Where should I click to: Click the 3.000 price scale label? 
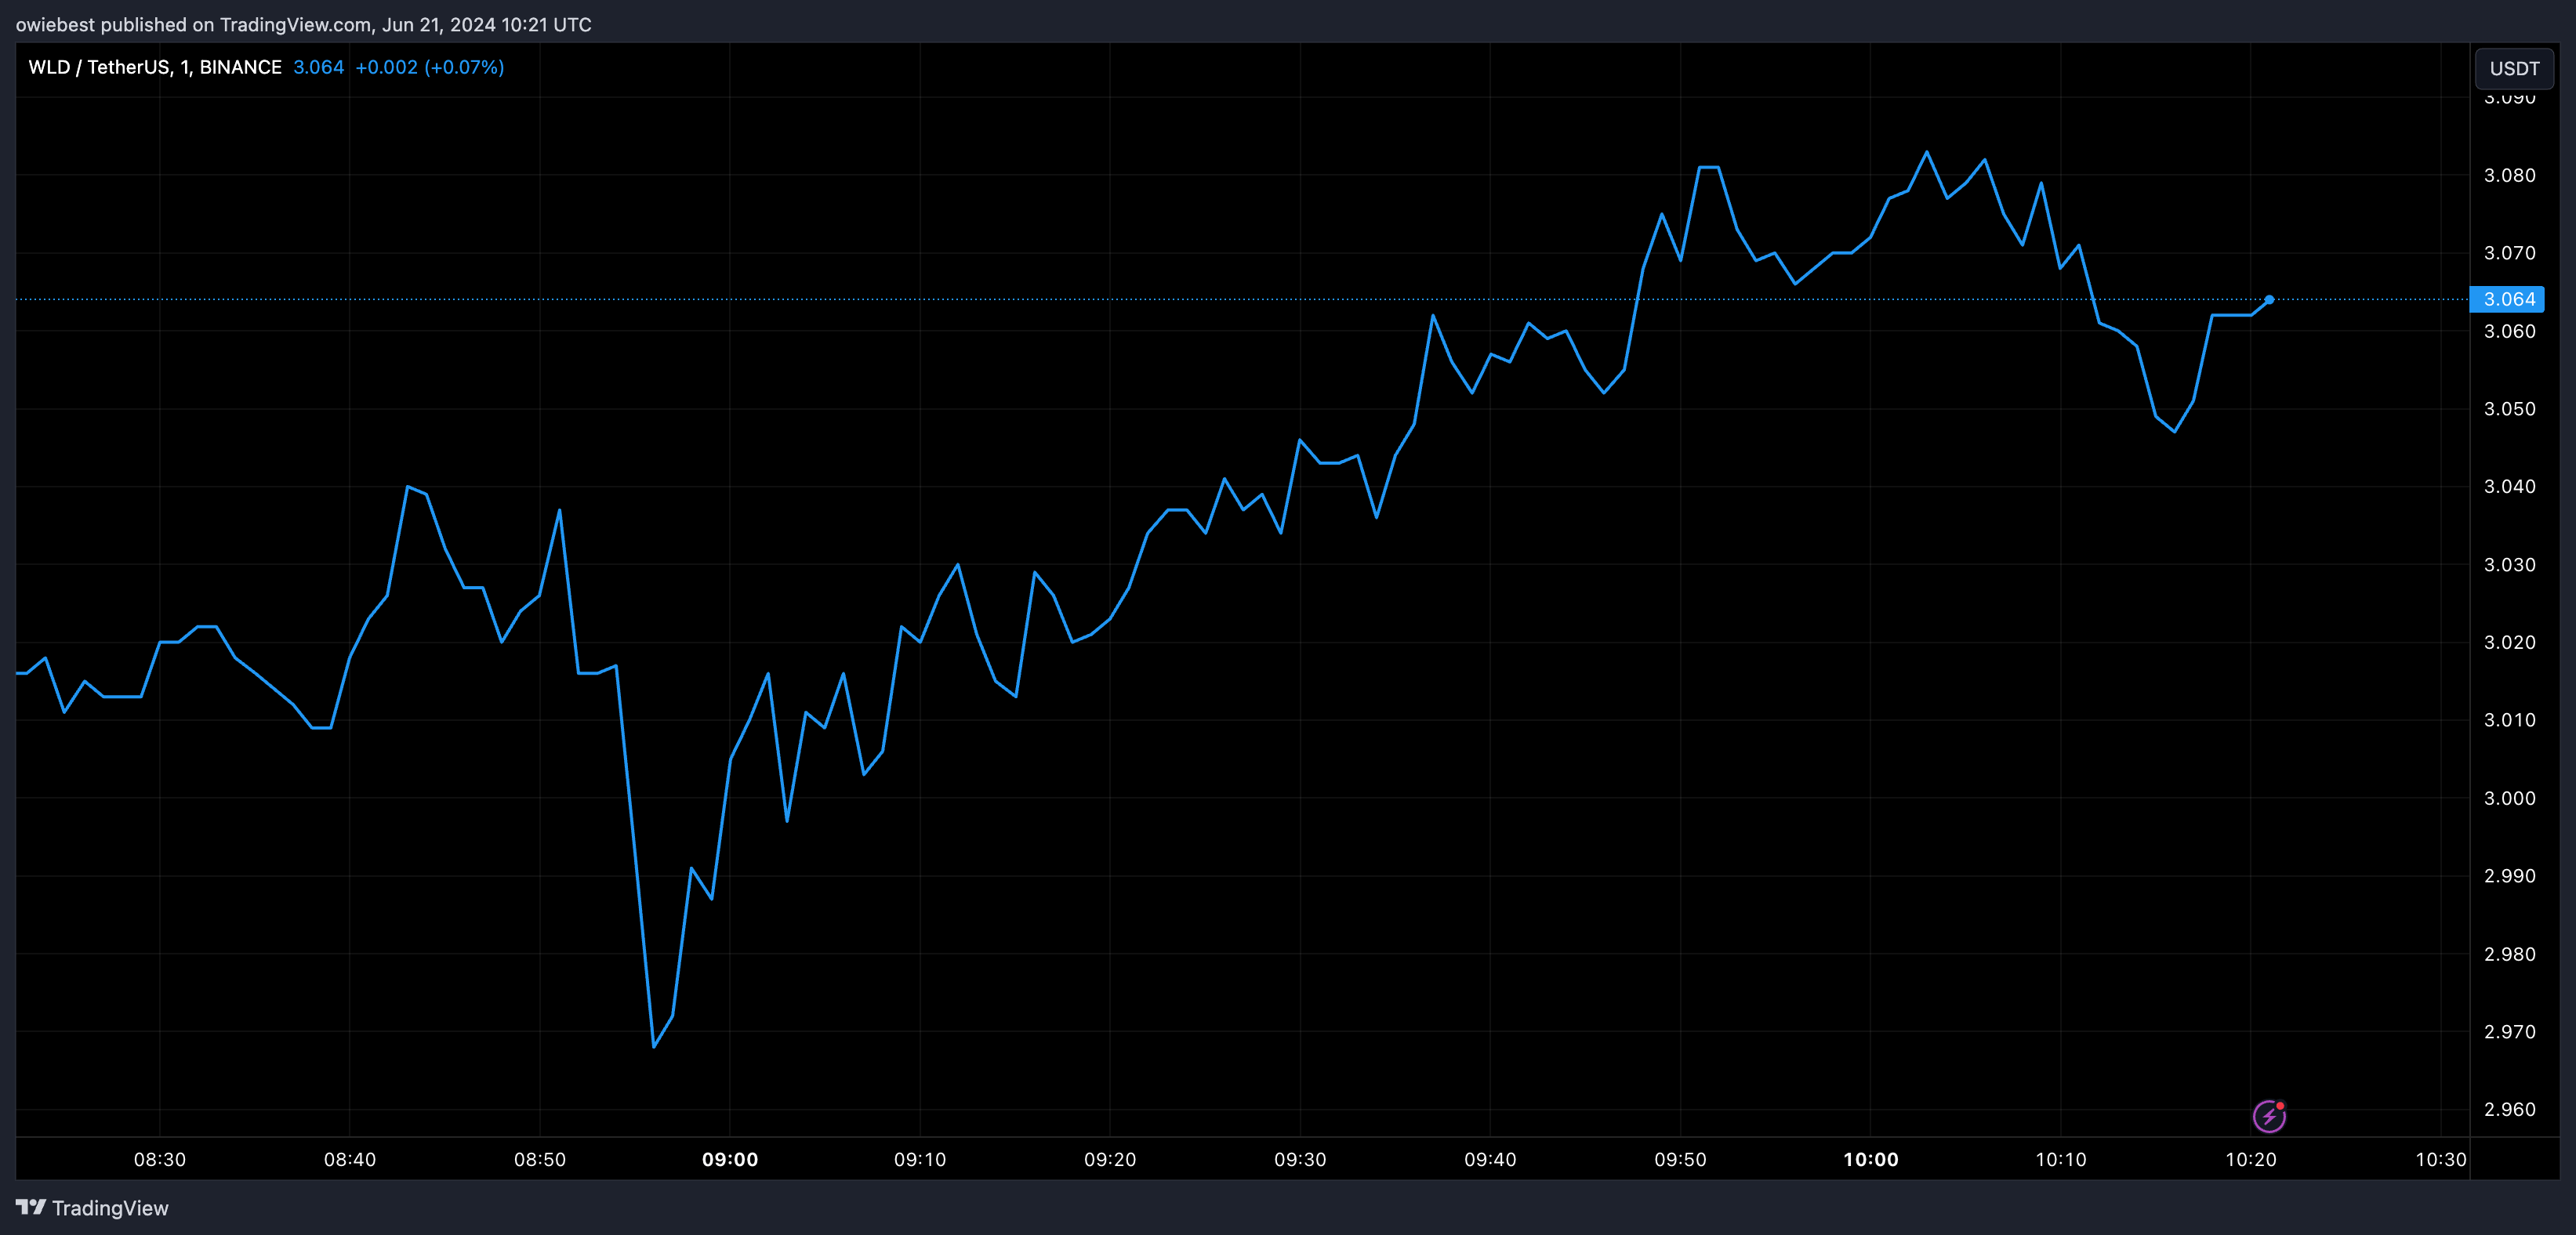point(2509,798)
